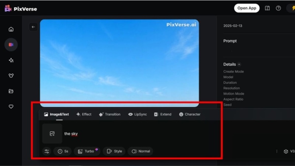Click the Duration label in Details
This screenshot has height=166, width=295.
pyautogui.click(x=230, y=83)
